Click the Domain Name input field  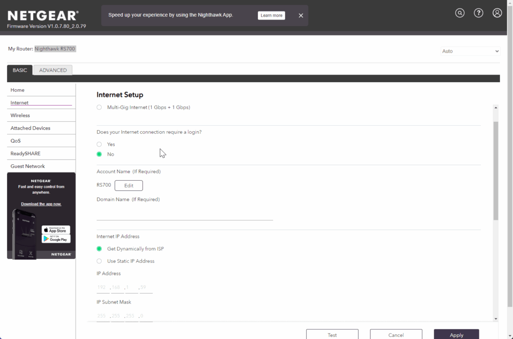184,214
